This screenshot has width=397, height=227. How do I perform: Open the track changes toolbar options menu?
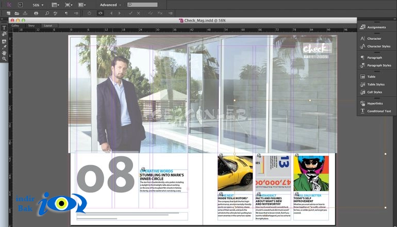click(x=171, y=13)
